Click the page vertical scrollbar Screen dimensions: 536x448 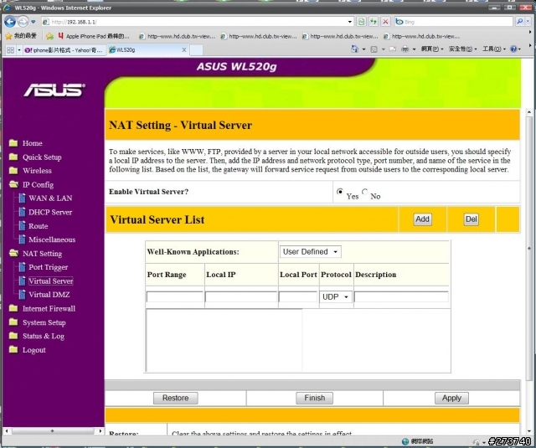[x=529, y=250]
